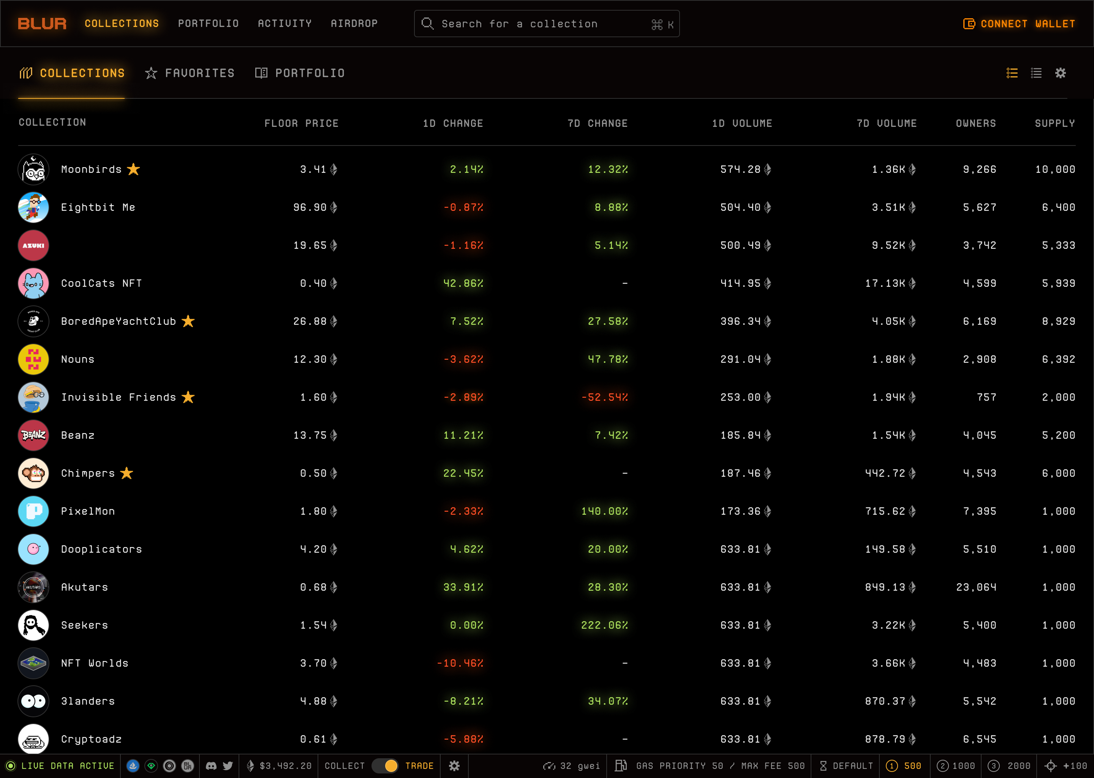Screen dimensions: 1094x778
Task: Open COLLECTIONS in the top navigation
Action: 122,24
